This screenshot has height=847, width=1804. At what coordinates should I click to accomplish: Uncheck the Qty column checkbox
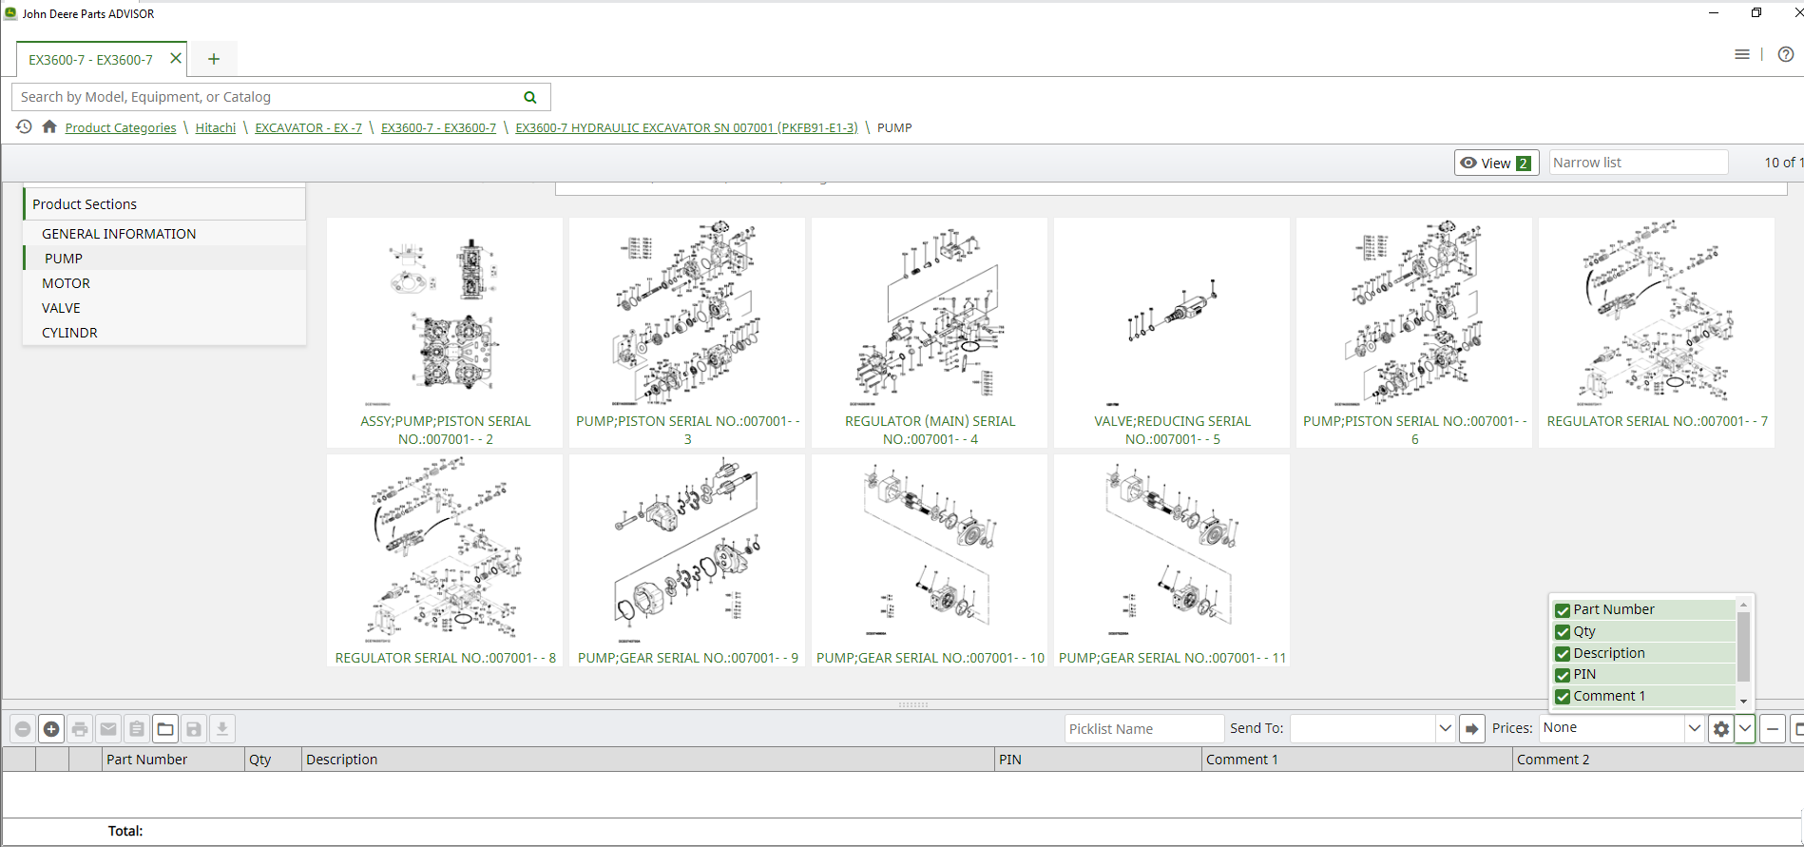[x=1563, y=632]
